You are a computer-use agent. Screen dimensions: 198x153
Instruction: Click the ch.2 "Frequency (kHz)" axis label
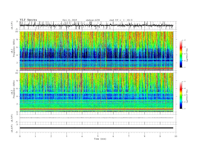click(14, 89)
